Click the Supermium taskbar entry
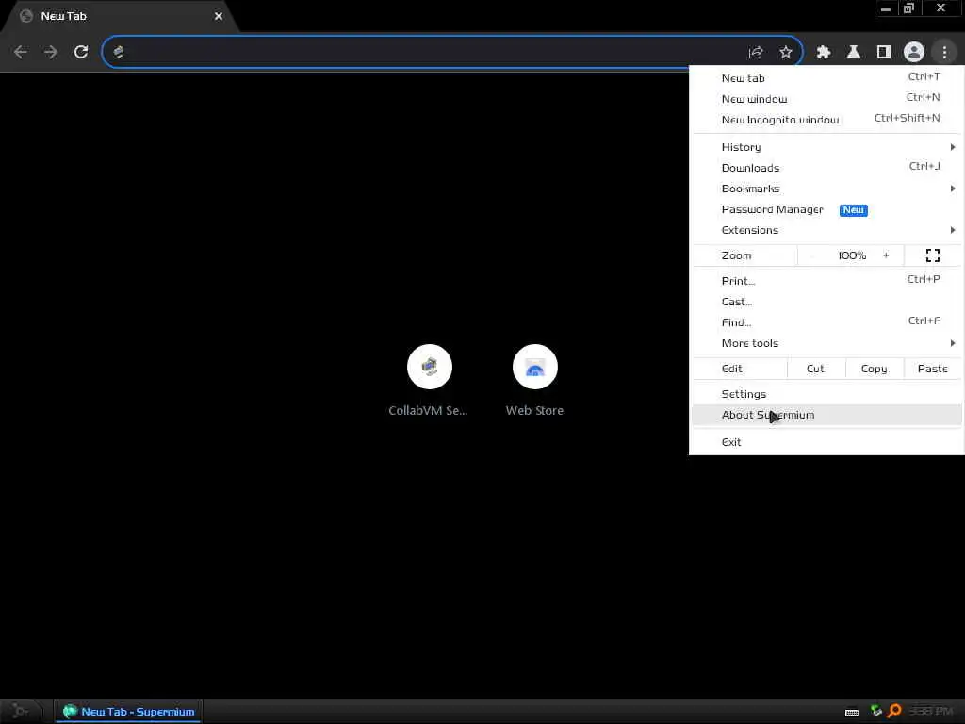 tap(129, 712)
